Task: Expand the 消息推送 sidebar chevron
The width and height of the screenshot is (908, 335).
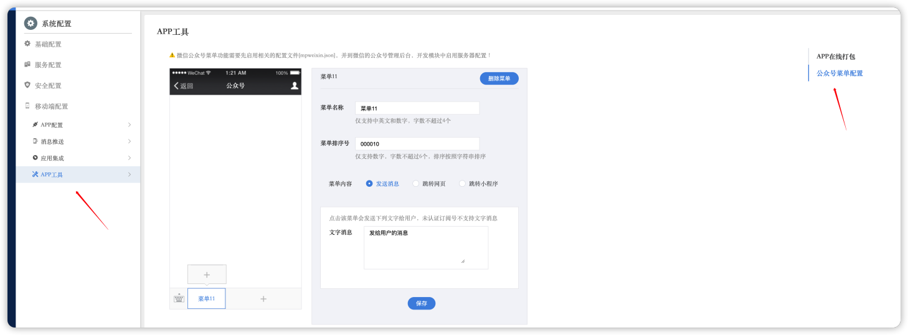Action: pos(130,141)
